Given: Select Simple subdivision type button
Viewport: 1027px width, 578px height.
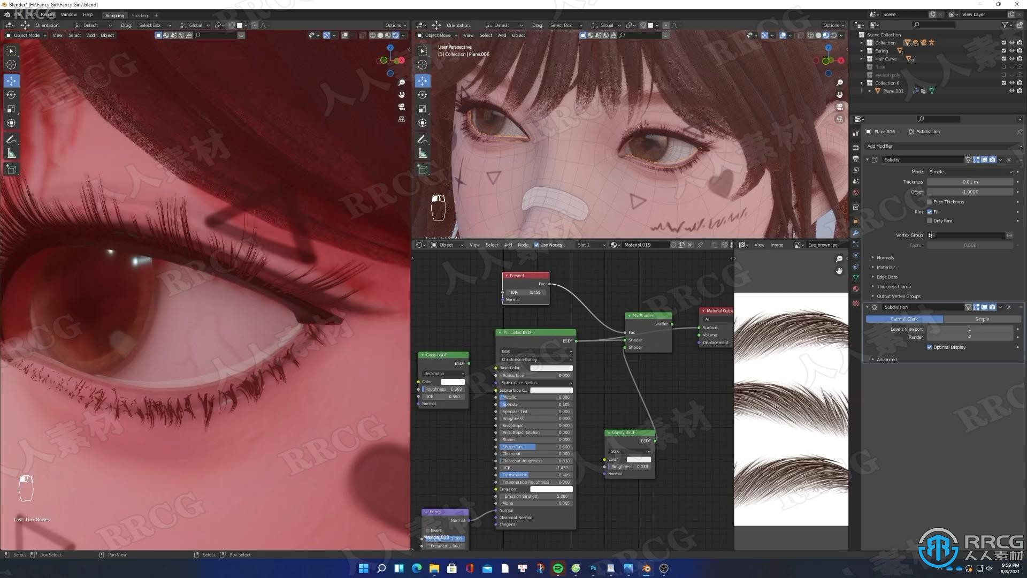Looking at the screenshot, I should [982, 319].
